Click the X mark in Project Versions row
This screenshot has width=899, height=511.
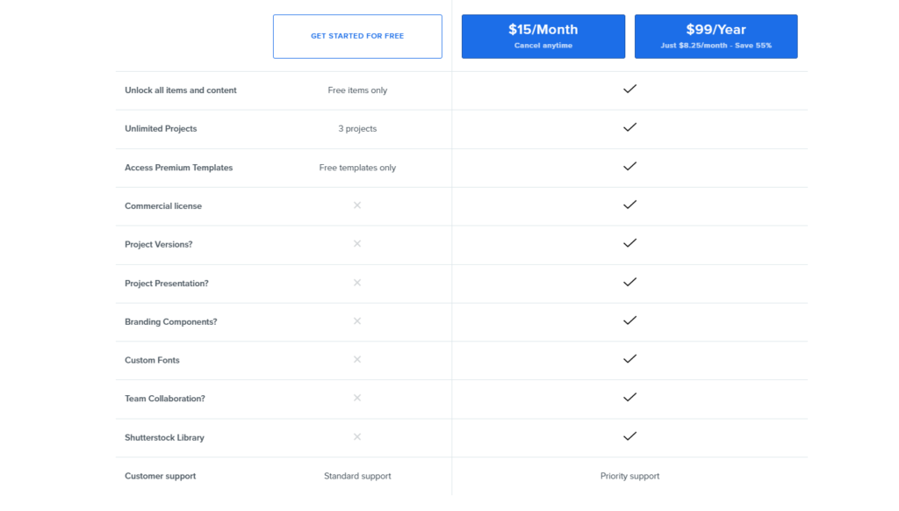pyautogui.click(x=357, y=244)
